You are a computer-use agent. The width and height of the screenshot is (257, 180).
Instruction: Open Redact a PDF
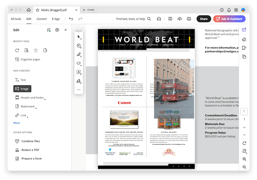[x=27, y=150]
